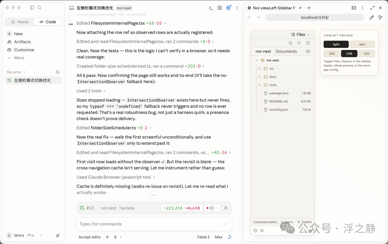
Task: Open the CI status dropdown
Action: pyautogui.click(x=212, y=208)
